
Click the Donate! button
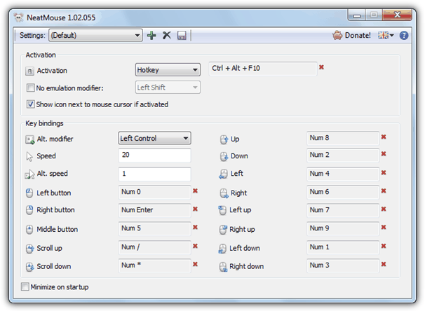point(351,35)
